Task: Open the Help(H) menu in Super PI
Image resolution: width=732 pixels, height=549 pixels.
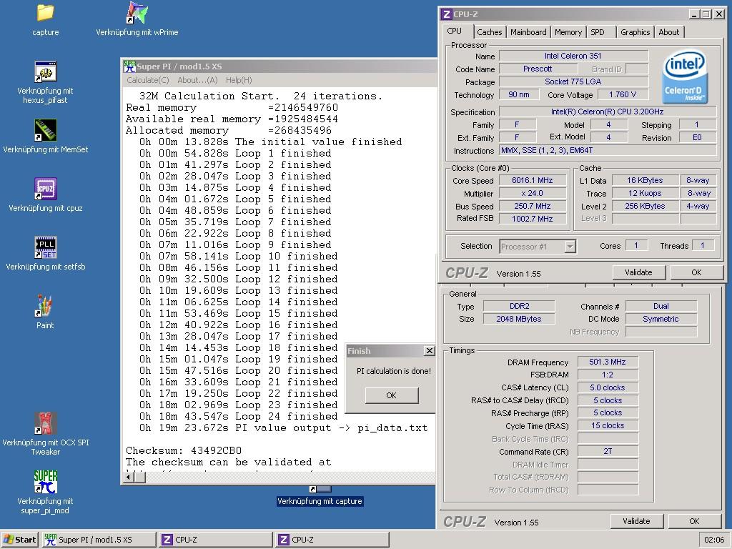Action: tap(239, 80)
